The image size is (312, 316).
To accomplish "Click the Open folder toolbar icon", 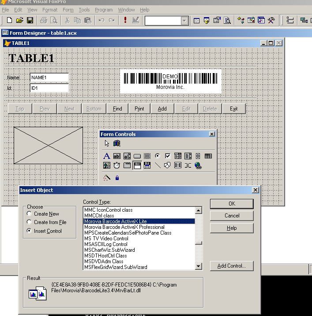I will point(20,20).
